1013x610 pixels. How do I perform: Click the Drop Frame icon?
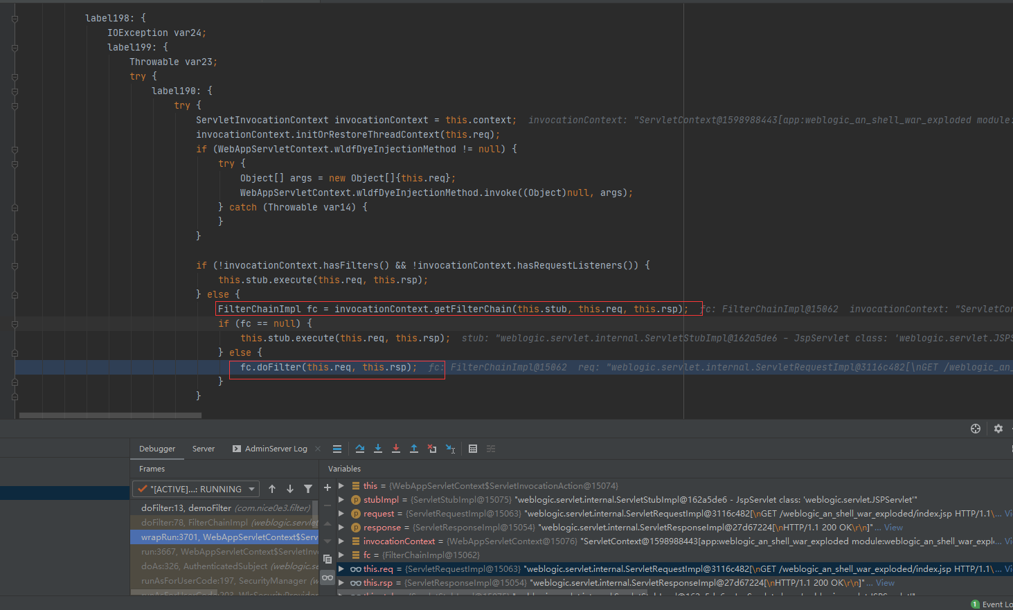[432, 449]
